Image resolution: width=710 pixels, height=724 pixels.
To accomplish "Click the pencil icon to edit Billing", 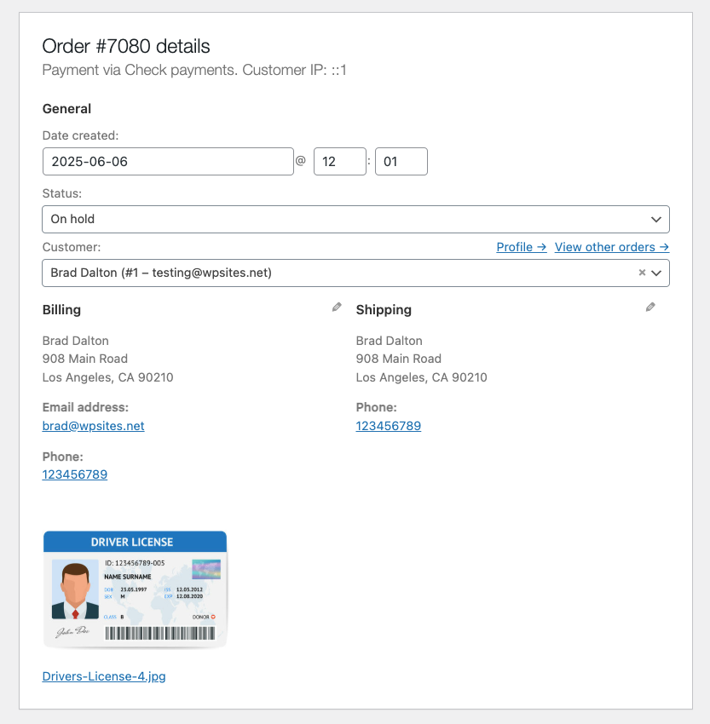I will coord(337,307).
